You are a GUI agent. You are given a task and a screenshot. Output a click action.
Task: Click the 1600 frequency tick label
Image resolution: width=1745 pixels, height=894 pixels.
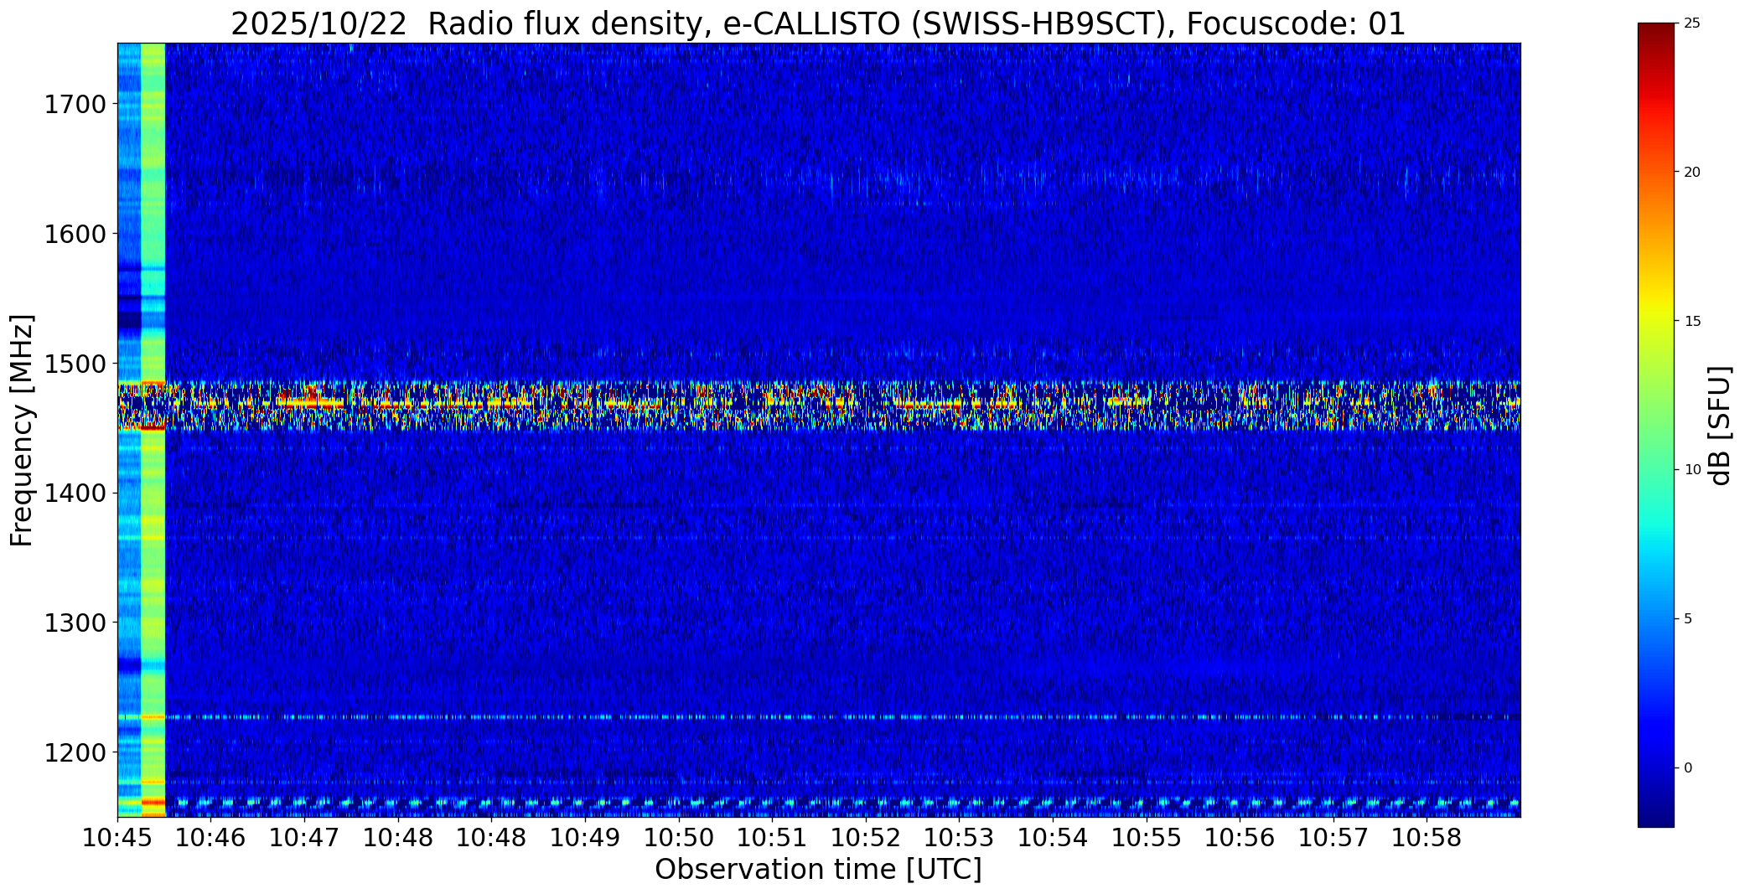(75, 234)
